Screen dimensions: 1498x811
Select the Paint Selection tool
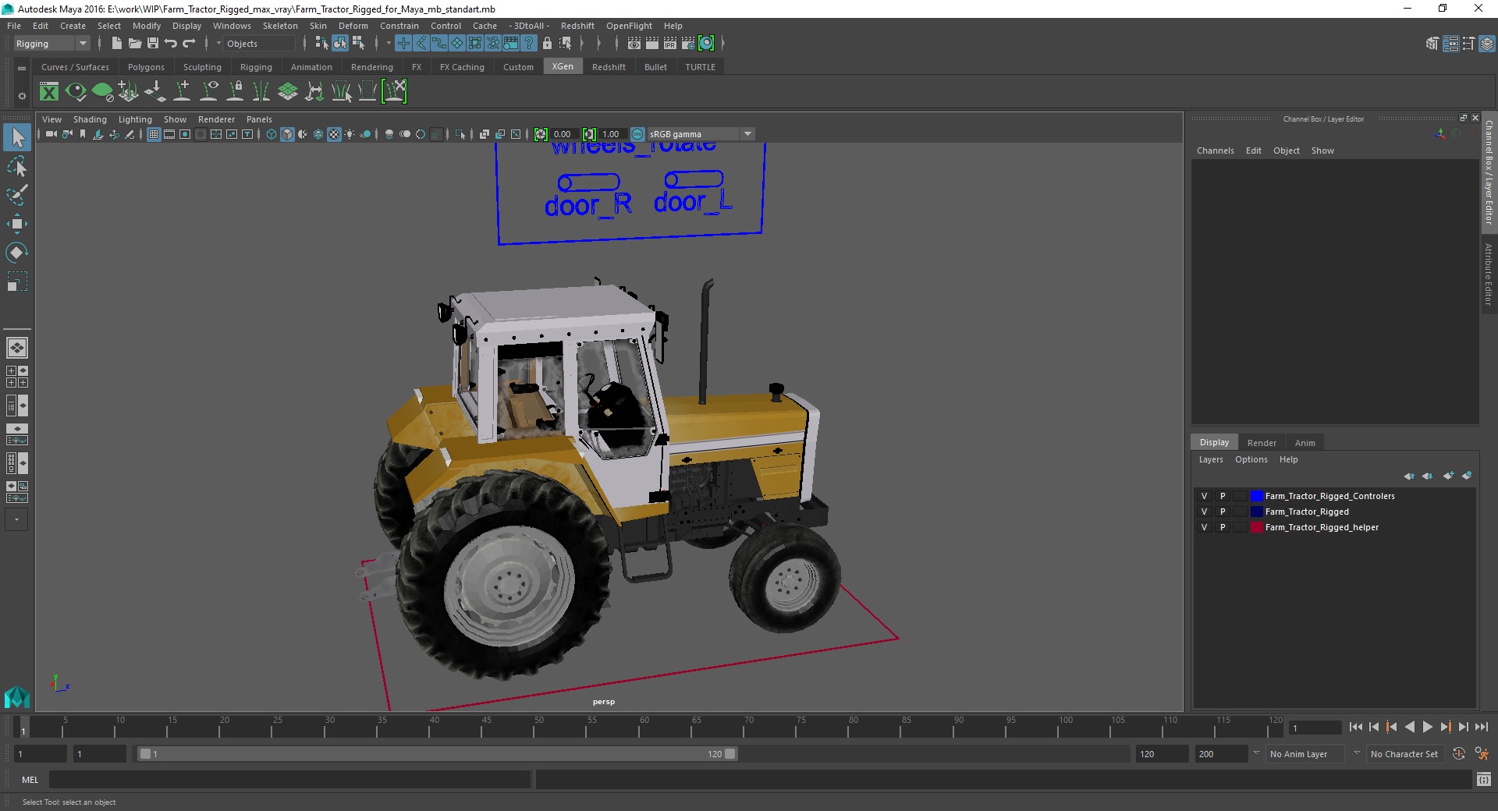tap(17, 195)
